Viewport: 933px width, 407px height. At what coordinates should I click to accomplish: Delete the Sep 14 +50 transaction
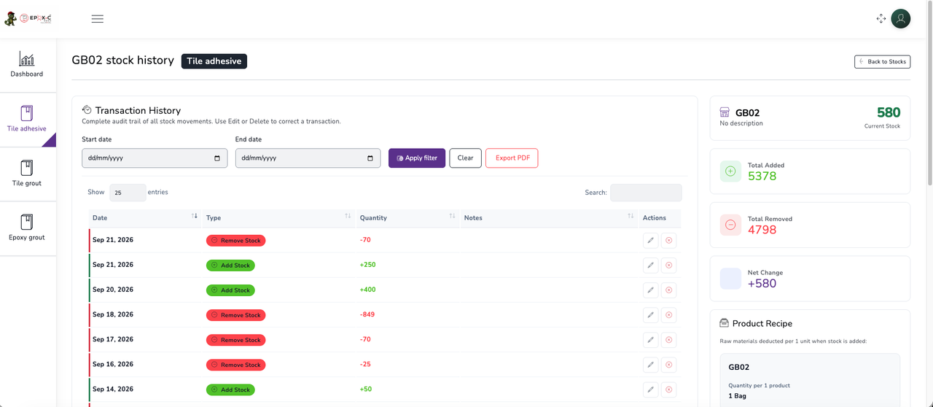(669, 389)
